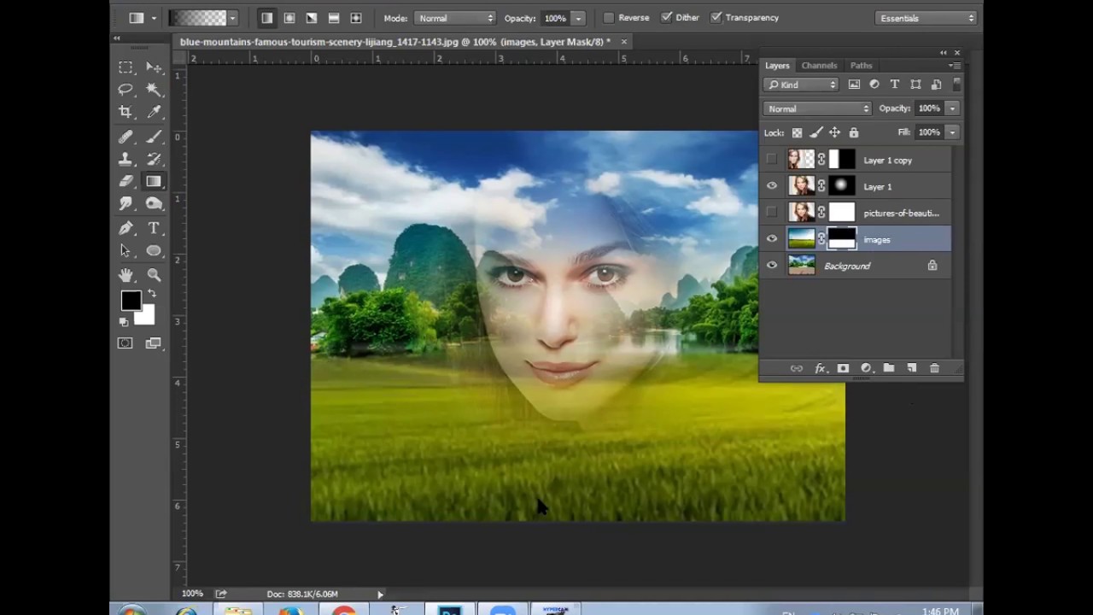Select the Layer 1 layer mask thumbnail
1093x615 pixels.
841,186
